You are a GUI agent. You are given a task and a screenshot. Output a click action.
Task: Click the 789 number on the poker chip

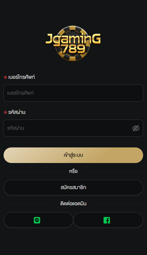point(74,49)
